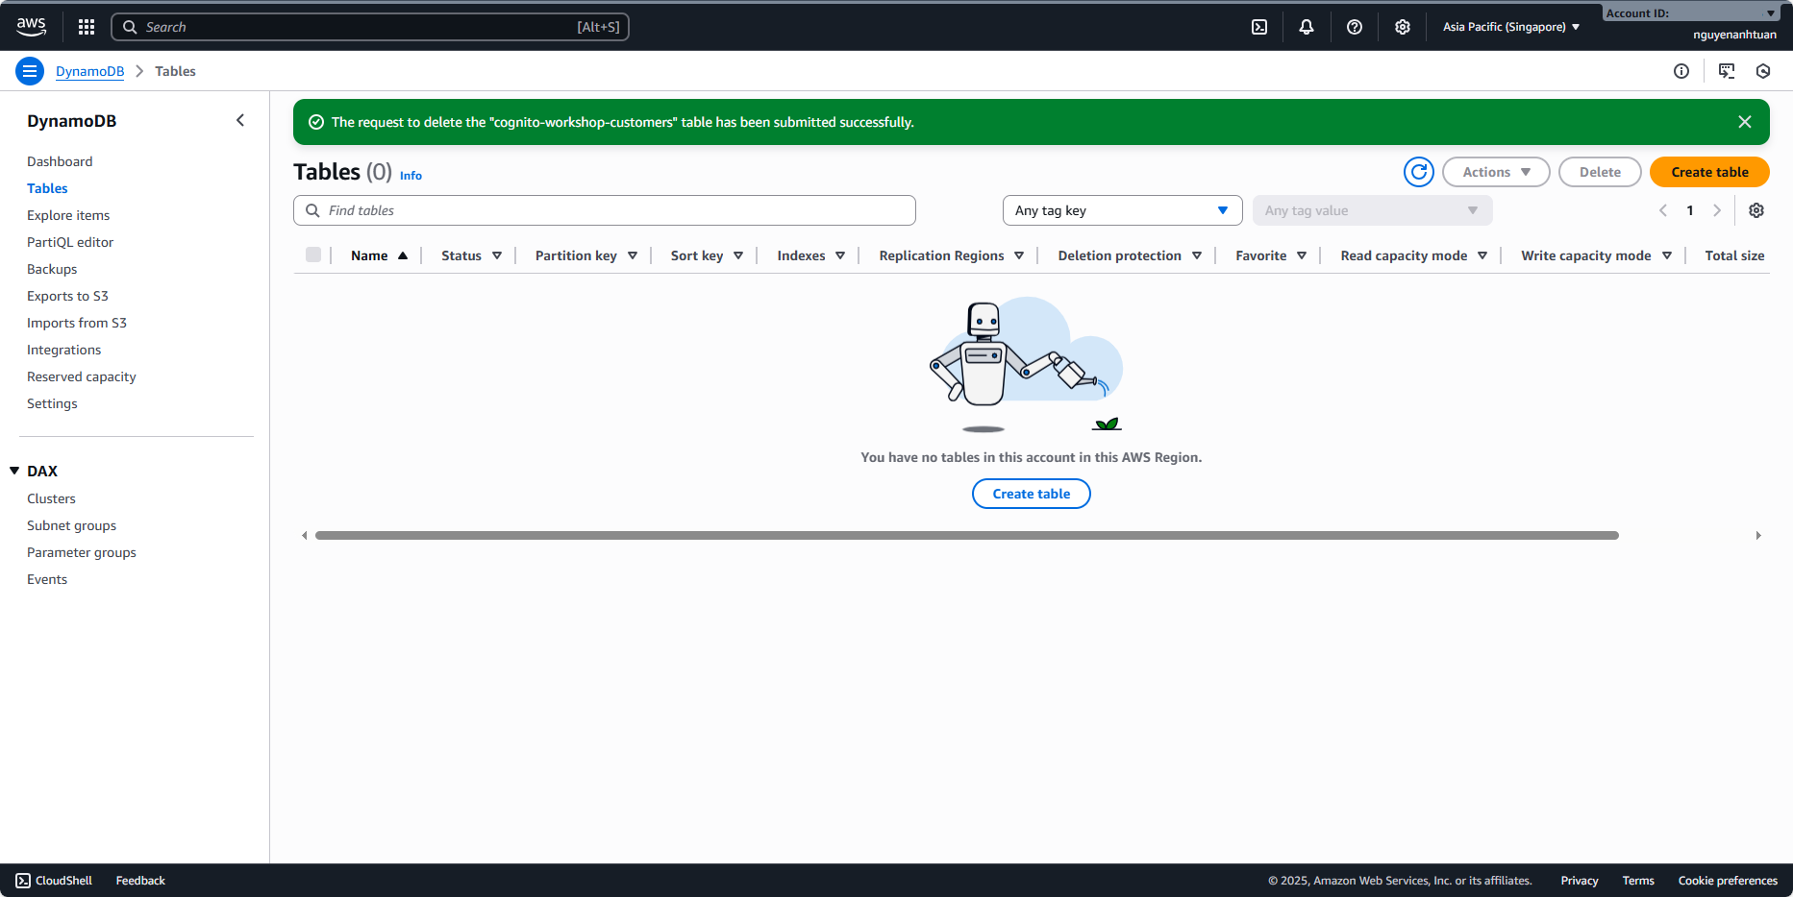This screenshot has height=897, width=1793.
Task: Go to Explore items in the sidebar
Action: [68, 215]
